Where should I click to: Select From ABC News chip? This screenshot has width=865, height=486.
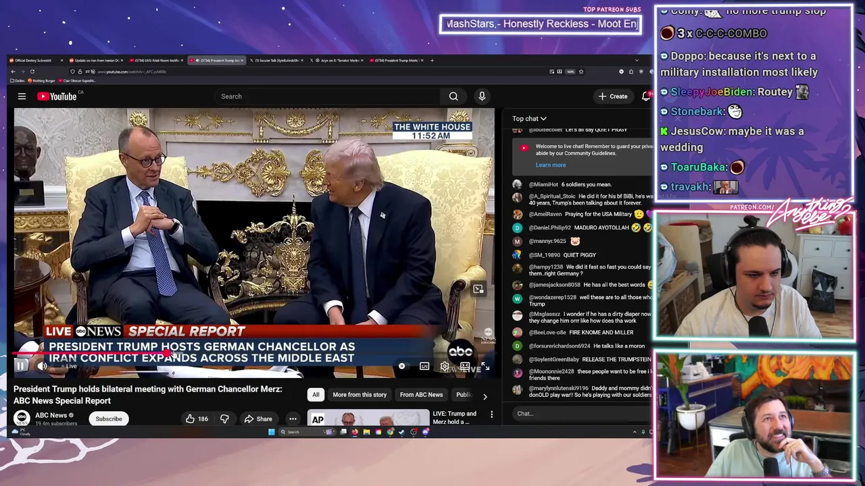[x=421, y=395]
